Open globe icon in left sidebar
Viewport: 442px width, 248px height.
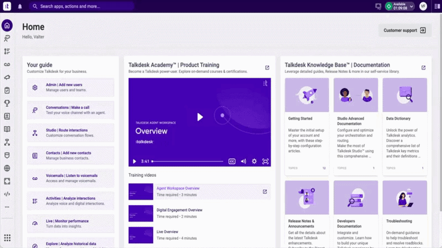tap(7, 168)
